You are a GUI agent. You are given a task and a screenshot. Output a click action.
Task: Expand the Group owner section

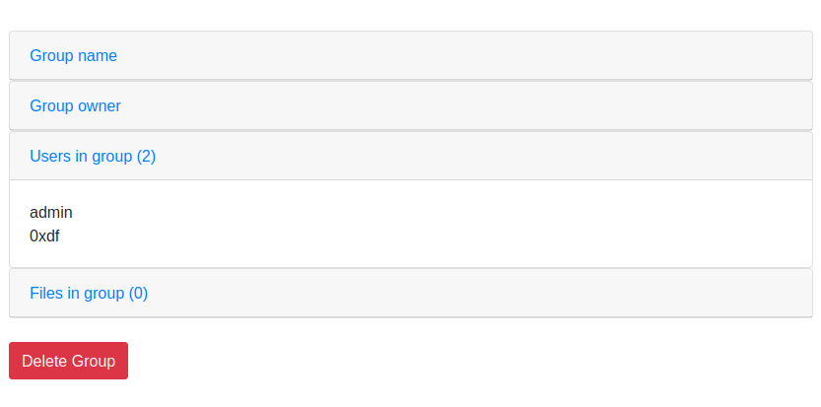point(75,105)
